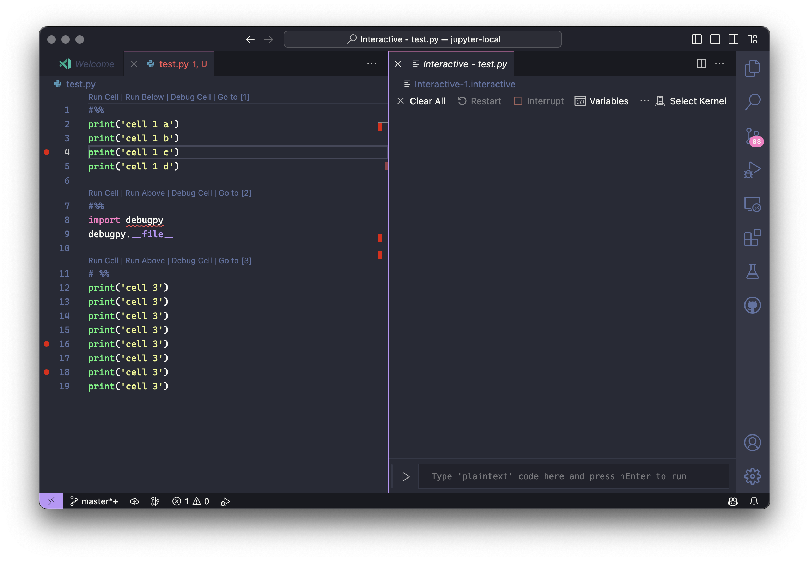Click the red marker in overview ruler
Viewport: 809px width, 561px height.
[380, 127]
